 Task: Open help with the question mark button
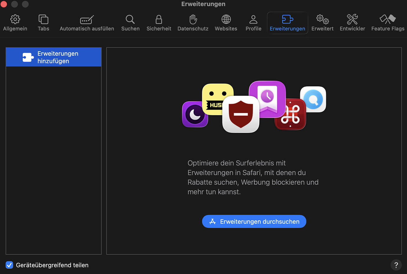tap(396, 265)
